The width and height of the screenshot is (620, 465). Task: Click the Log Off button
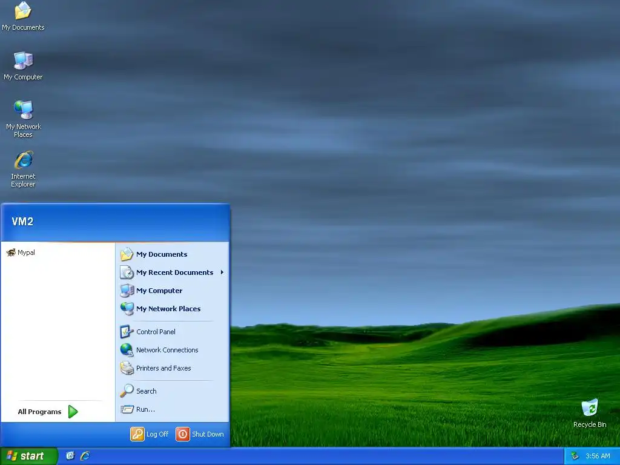[x=150, y=434]
